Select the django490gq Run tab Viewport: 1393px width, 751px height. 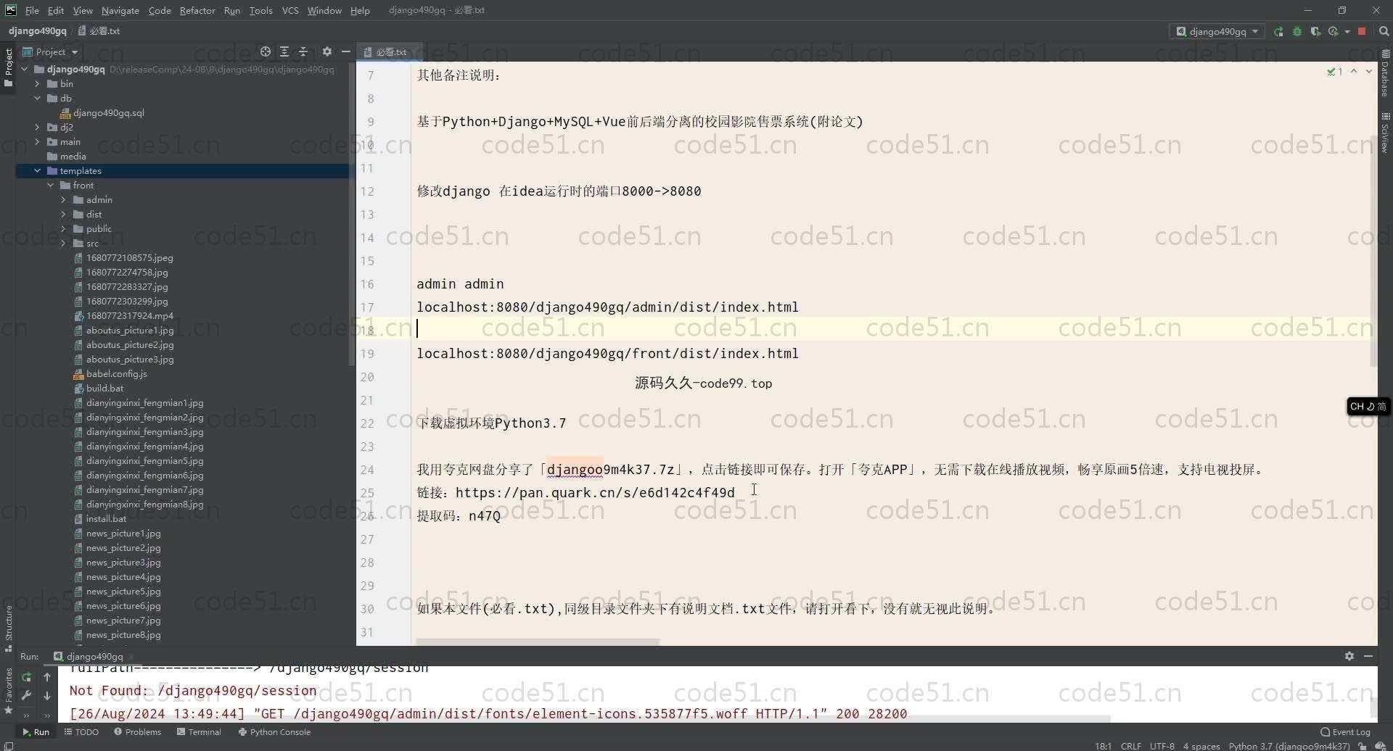click(94, 656)
